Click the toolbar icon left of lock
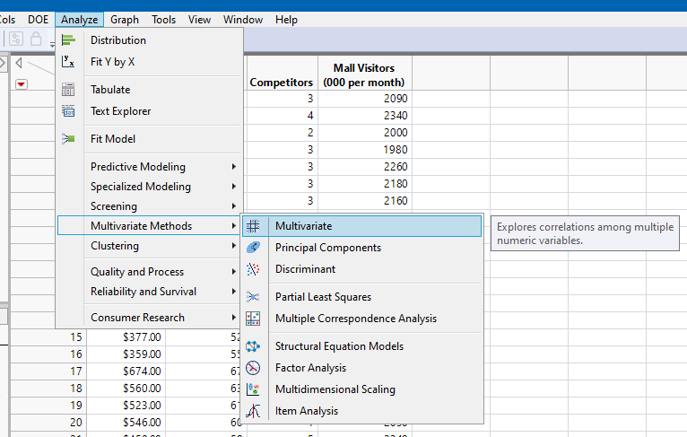This screenshot has height=437, width=687. 16,39
